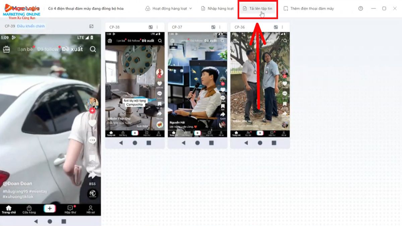The width and height of the screenshot is (402, 226).
Task: Tap spinning sound disc on CP-39
Action: (92, 194)
